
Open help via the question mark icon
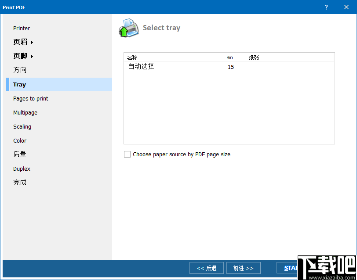pos(326,7)
